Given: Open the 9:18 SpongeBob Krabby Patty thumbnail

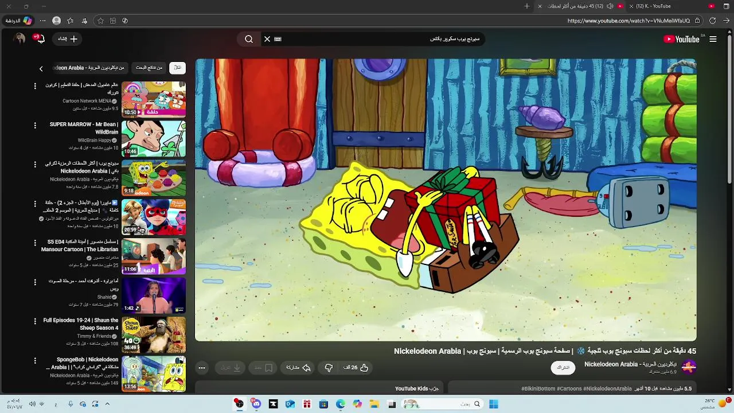Looking at the screenshot, I should 154,177.
